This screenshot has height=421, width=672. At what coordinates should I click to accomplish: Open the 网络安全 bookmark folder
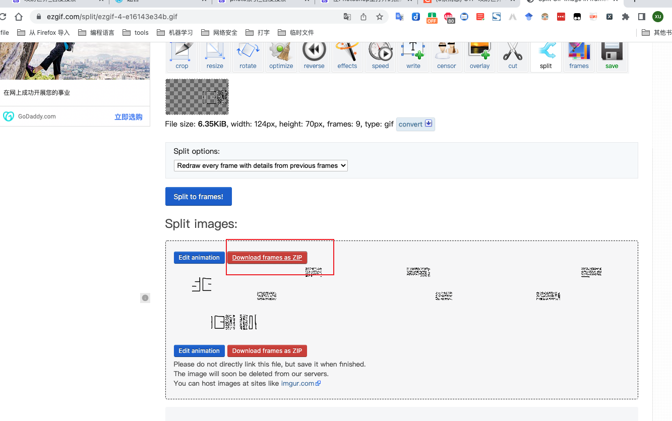219,32
